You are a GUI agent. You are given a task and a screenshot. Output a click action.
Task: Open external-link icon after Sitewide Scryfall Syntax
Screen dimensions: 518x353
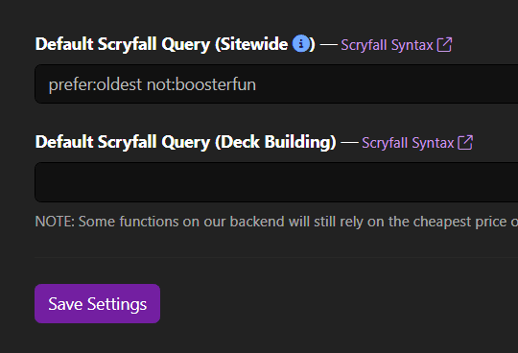444,44
